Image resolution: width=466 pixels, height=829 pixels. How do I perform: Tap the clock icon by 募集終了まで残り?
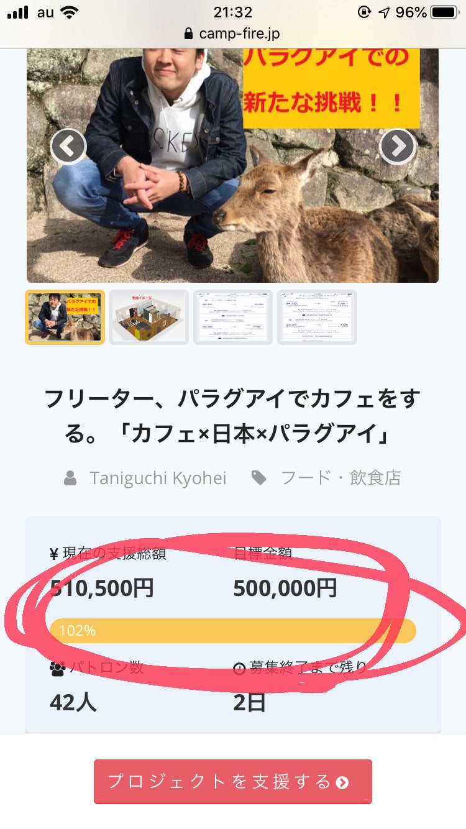pos(239,669)
